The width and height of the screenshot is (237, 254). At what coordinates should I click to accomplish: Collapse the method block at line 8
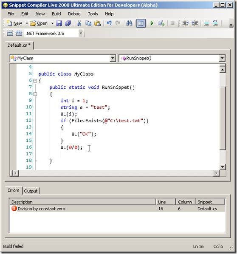pyautogui.click(x=35, y=94)
